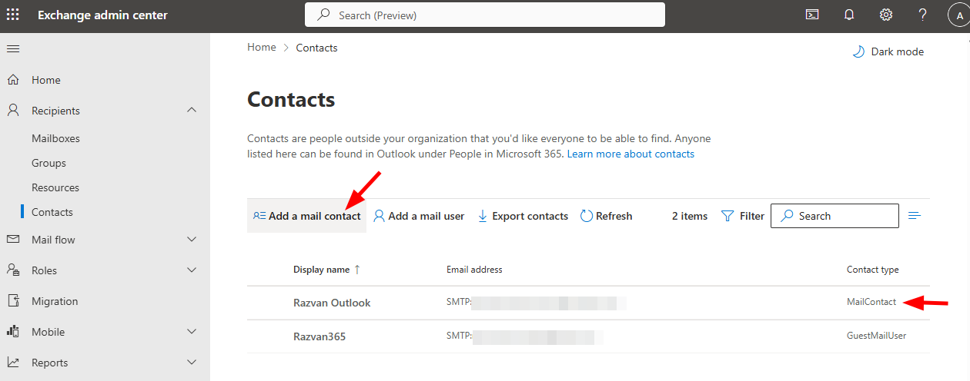
Task: Expand the Roles section
Action: click(192, 270)
